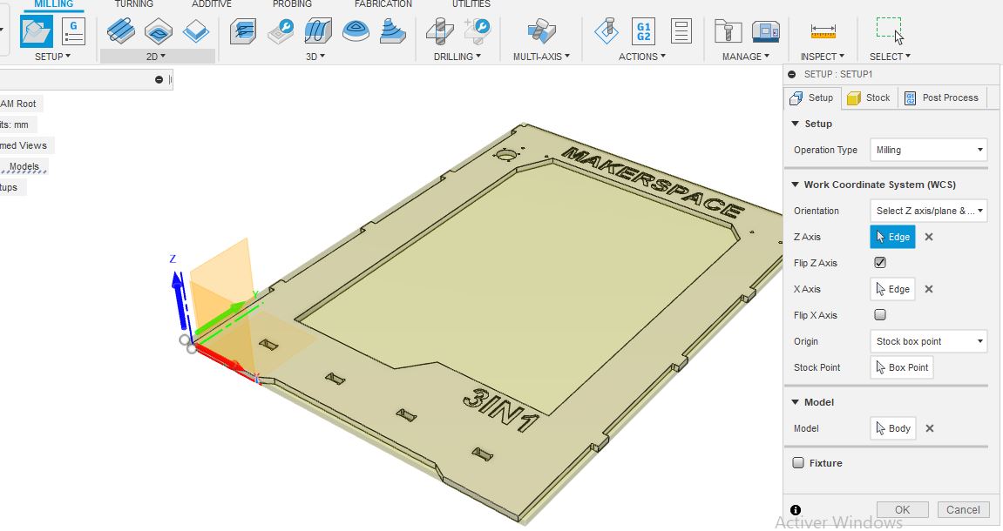The height and width of the screenshot is (531, 1003).
Task: Switch to the TURNING ribbon tab
Action: point(133,4)
